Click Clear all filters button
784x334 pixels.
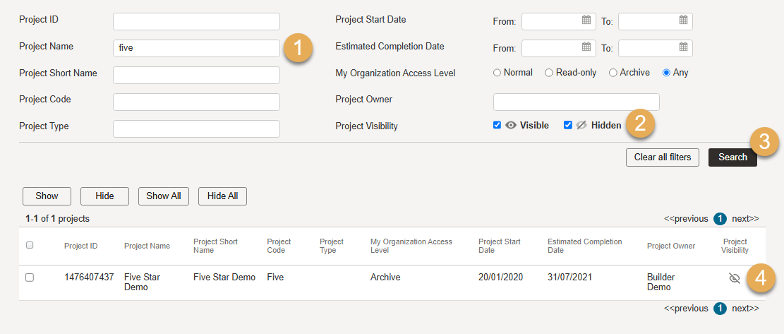663,157
